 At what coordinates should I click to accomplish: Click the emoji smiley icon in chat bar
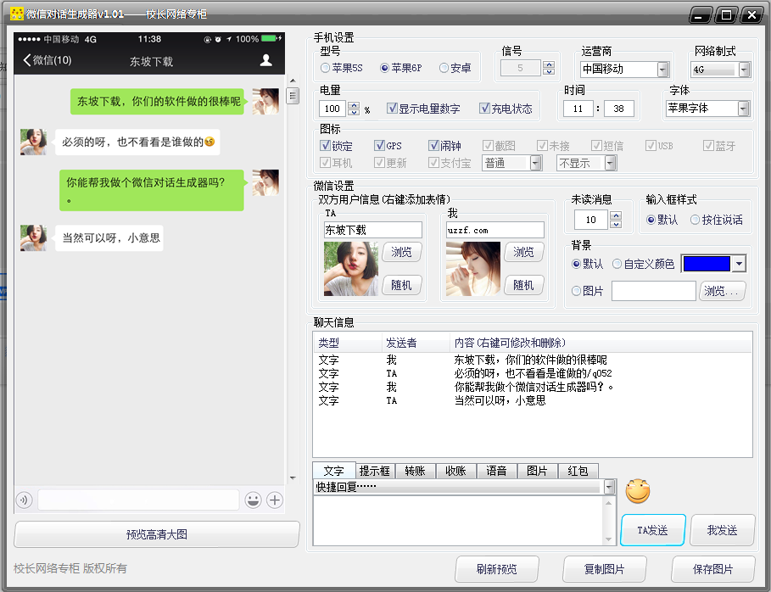click(x=253, y=500)
